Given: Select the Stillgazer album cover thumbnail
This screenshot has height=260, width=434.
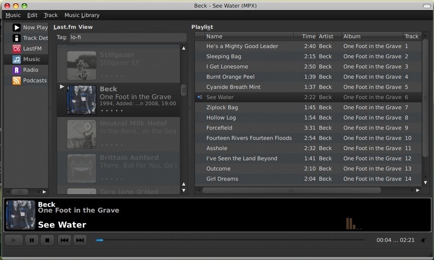Looking at the screenshot, I should [82, 66].
